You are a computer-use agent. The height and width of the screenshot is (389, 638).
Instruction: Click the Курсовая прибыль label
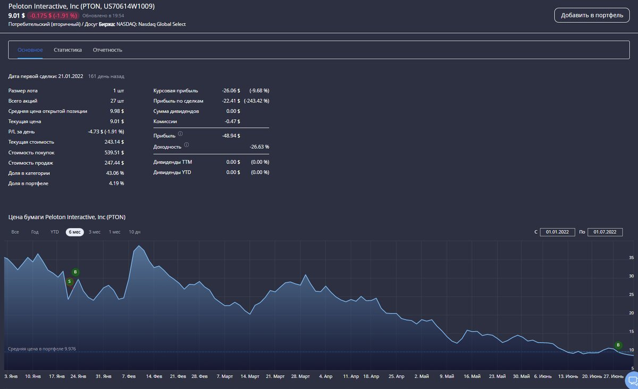coord(176,90)
